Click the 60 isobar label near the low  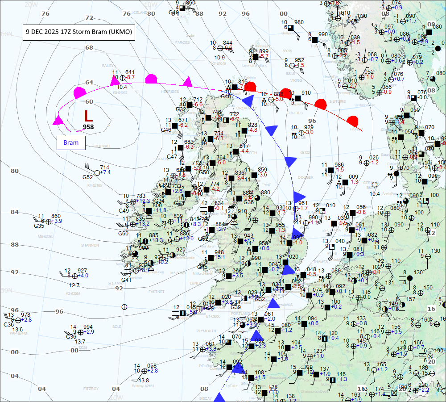click(x=89, y=102)
